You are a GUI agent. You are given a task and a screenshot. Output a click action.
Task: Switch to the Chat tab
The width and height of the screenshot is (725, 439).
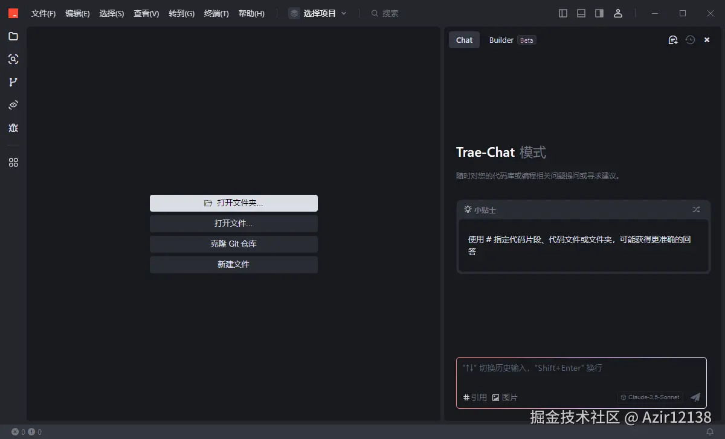click(464, 40)
